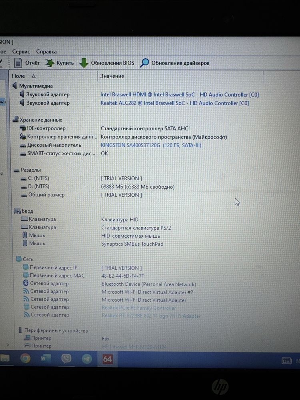Screen dimensions: 300x400
Task: Click the IDE-контроллер row icon
Action: 23,128
